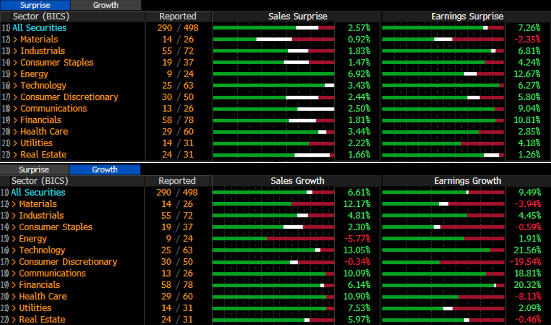The image size is (551, 325).
Task: Sort by Sales Surprise column header
Action: [x=297, y=16]
